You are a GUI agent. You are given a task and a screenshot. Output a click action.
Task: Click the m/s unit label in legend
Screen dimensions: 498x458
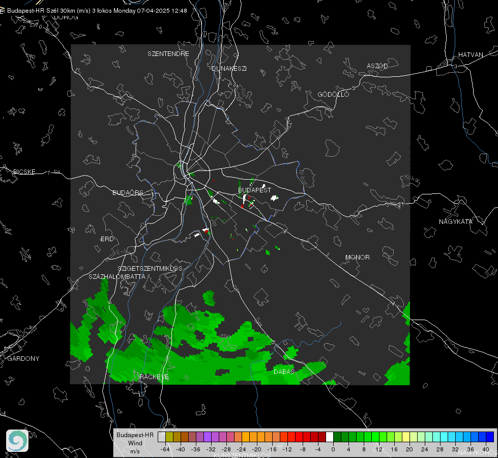click(135, 451)
